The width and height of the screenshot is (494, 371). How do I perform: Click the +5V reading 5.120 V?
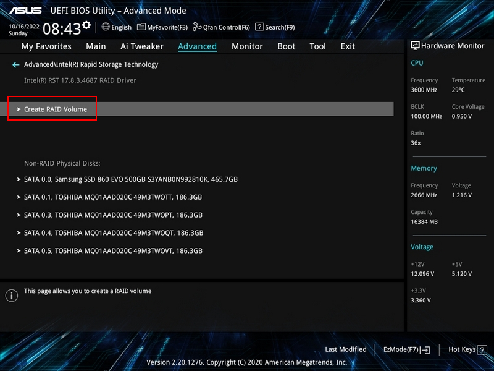(x=461, y=273)
